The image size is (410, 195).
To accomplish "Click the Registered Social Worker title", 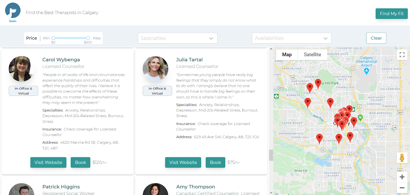I will tap(68, 193).
